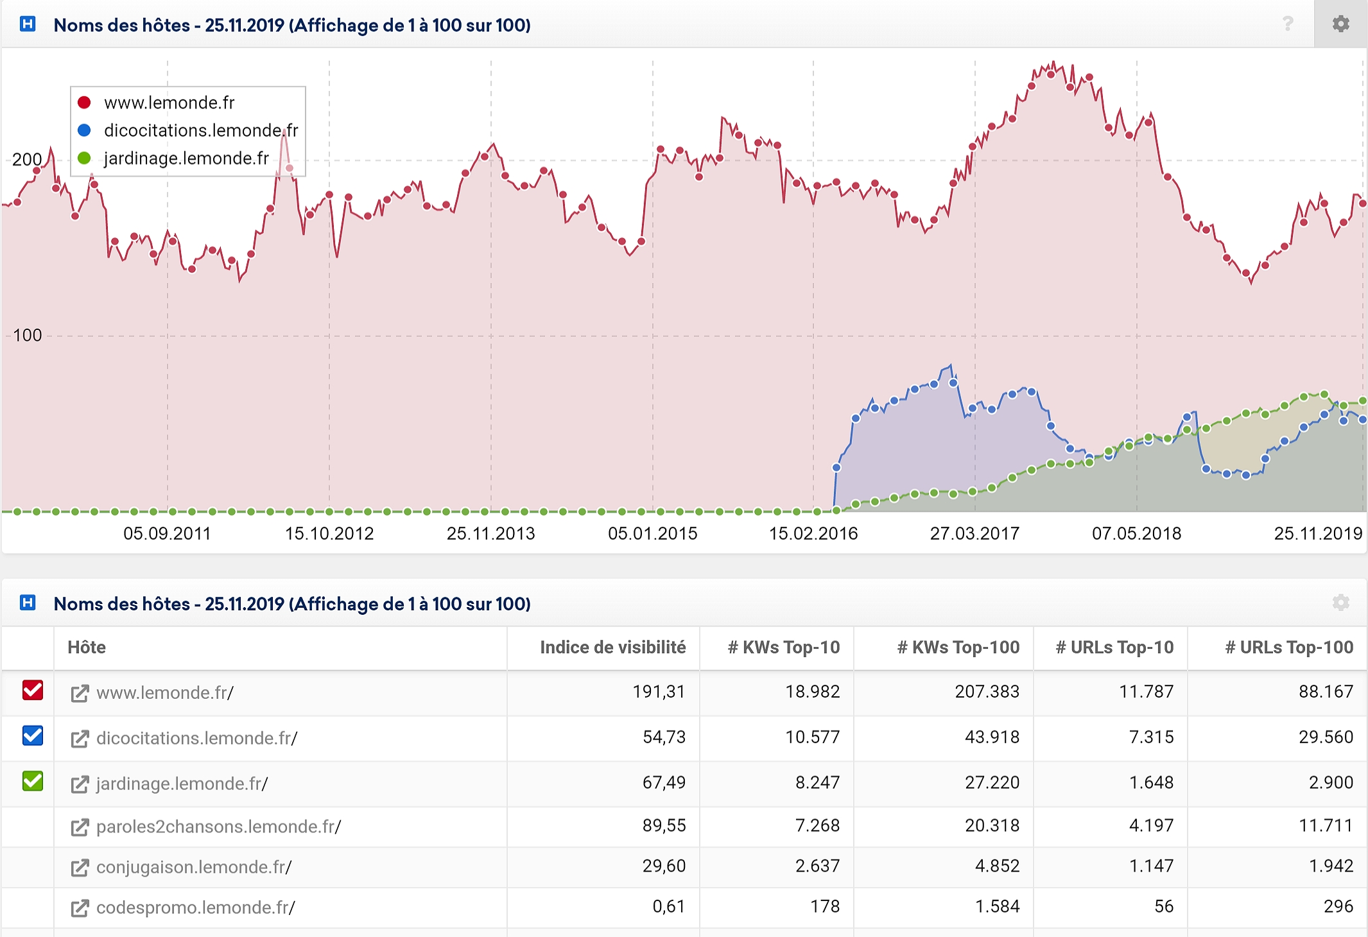
Task: Select KWs Top-10 value 10.577
Action: click(x=813, y=737)
